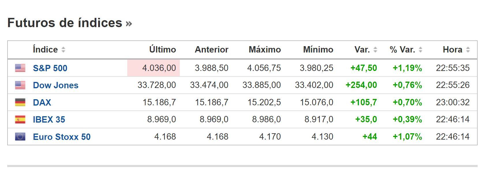Open the Euro Stoxx 50 futures page

tap(62, 136)
